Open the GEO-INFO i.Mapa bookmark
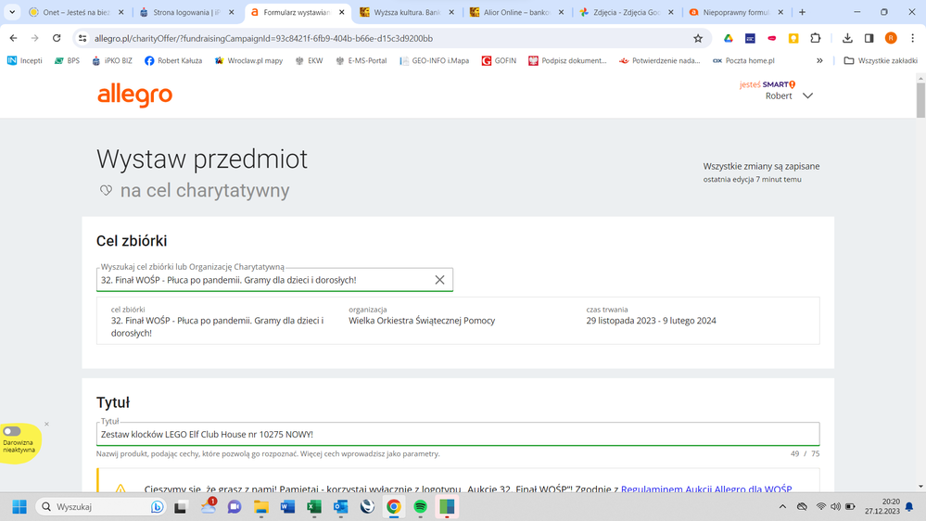Viewport: 926px width, 521px height. (x=434, y=61)
